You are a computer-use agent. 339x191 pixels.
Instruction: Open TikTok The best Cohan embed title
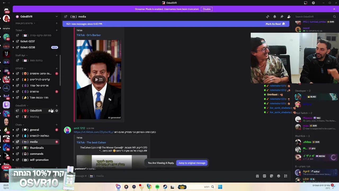pos(91,142)
